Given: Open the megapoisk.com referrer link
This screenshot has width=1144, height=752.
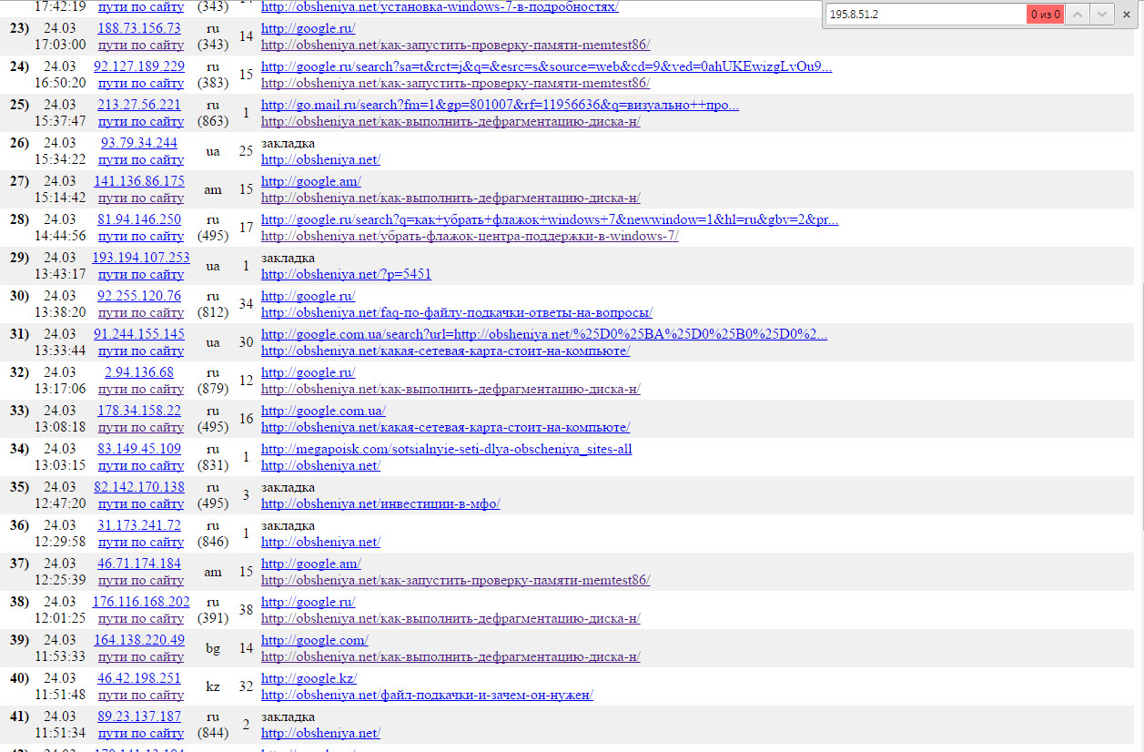Looking at the screenshot, I should coord(446,449).
